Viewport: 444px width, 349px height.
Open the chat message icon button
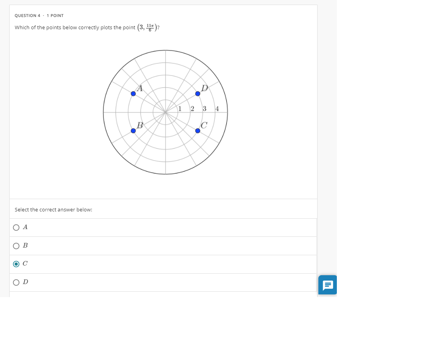328,285
